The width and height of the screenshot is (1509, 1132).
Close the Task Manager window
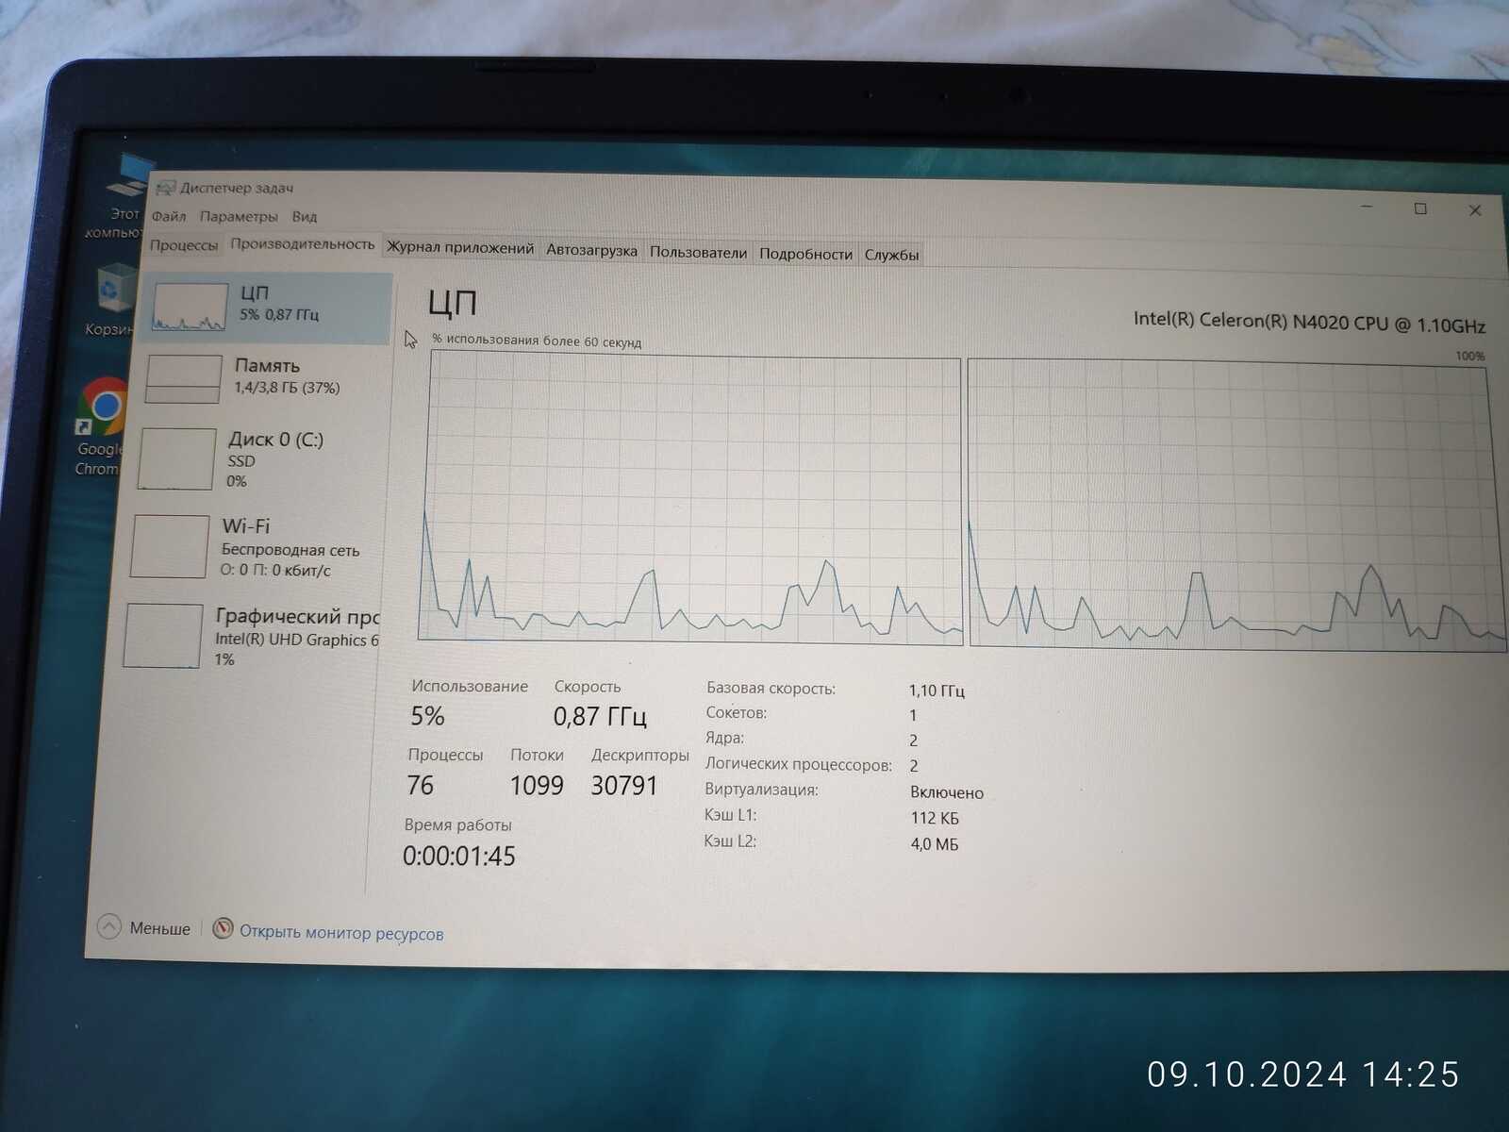pyautogui.click(x=1475, y=210)
